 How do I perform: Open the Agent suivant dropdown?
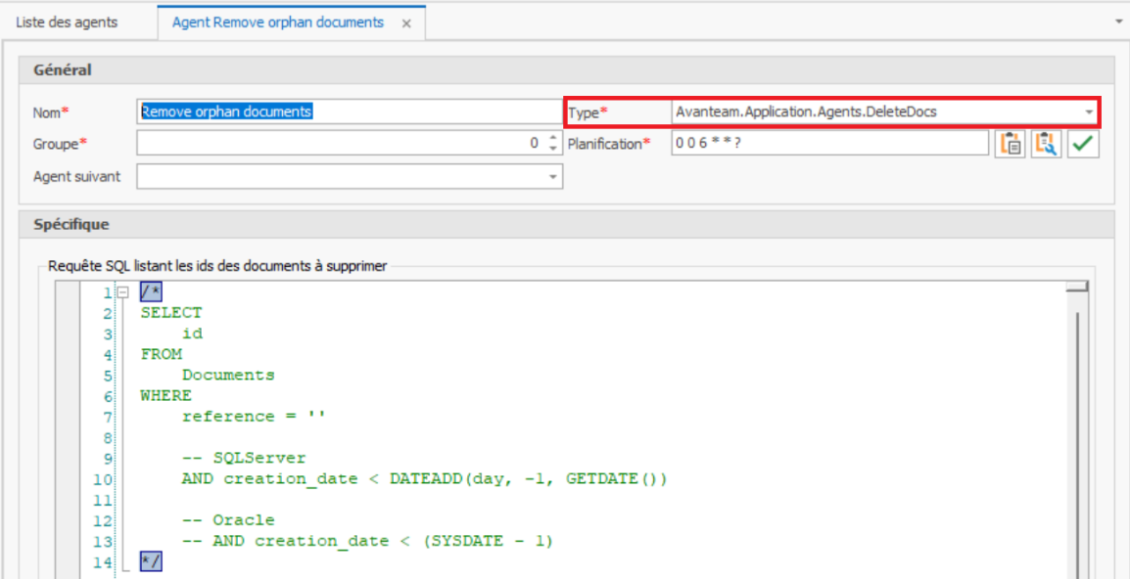[x=552, y=177]
